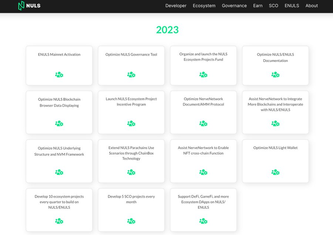Go to the SCO page
This screenshot has height=235, width=333.
(x=273, y=6)
